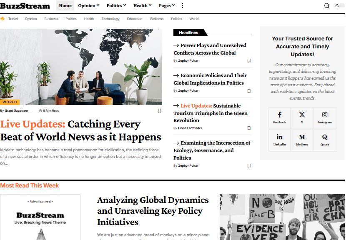Open the X social link

click(302, 117)
